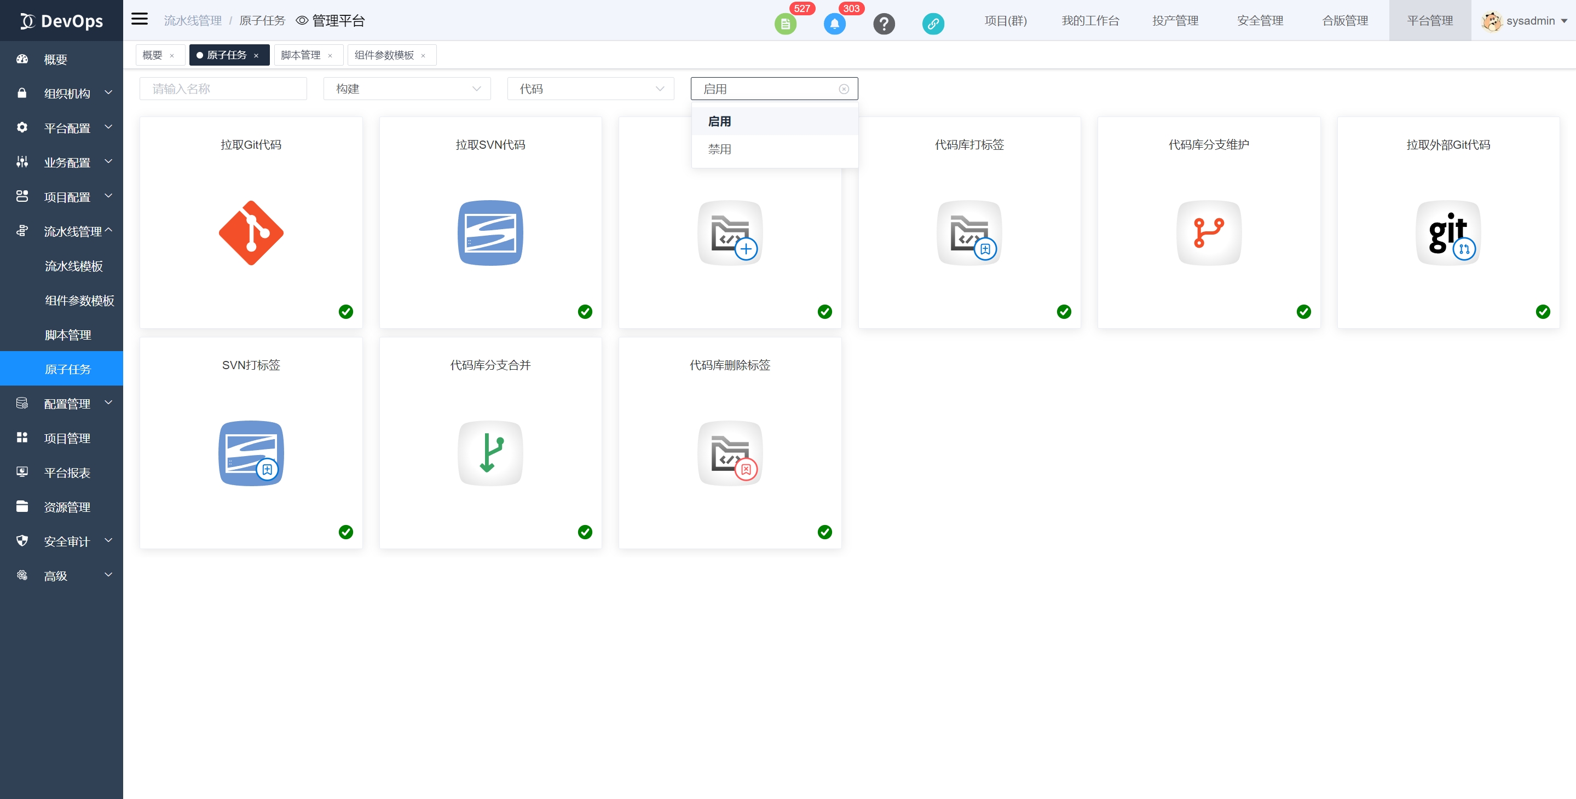Click the name search input field
Screen dimensions: 1576x799
223,89
